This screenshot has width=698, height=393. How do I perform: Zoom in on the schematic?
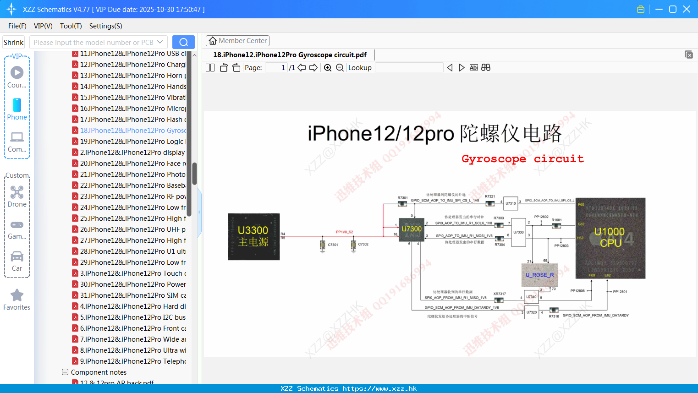pyautogui.click(x=328, y=68)
